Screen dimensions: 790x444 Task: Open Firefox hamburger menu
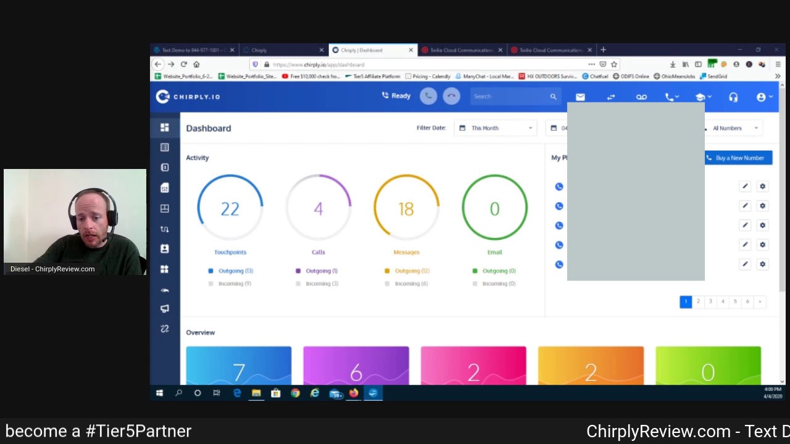click(778, 64)
